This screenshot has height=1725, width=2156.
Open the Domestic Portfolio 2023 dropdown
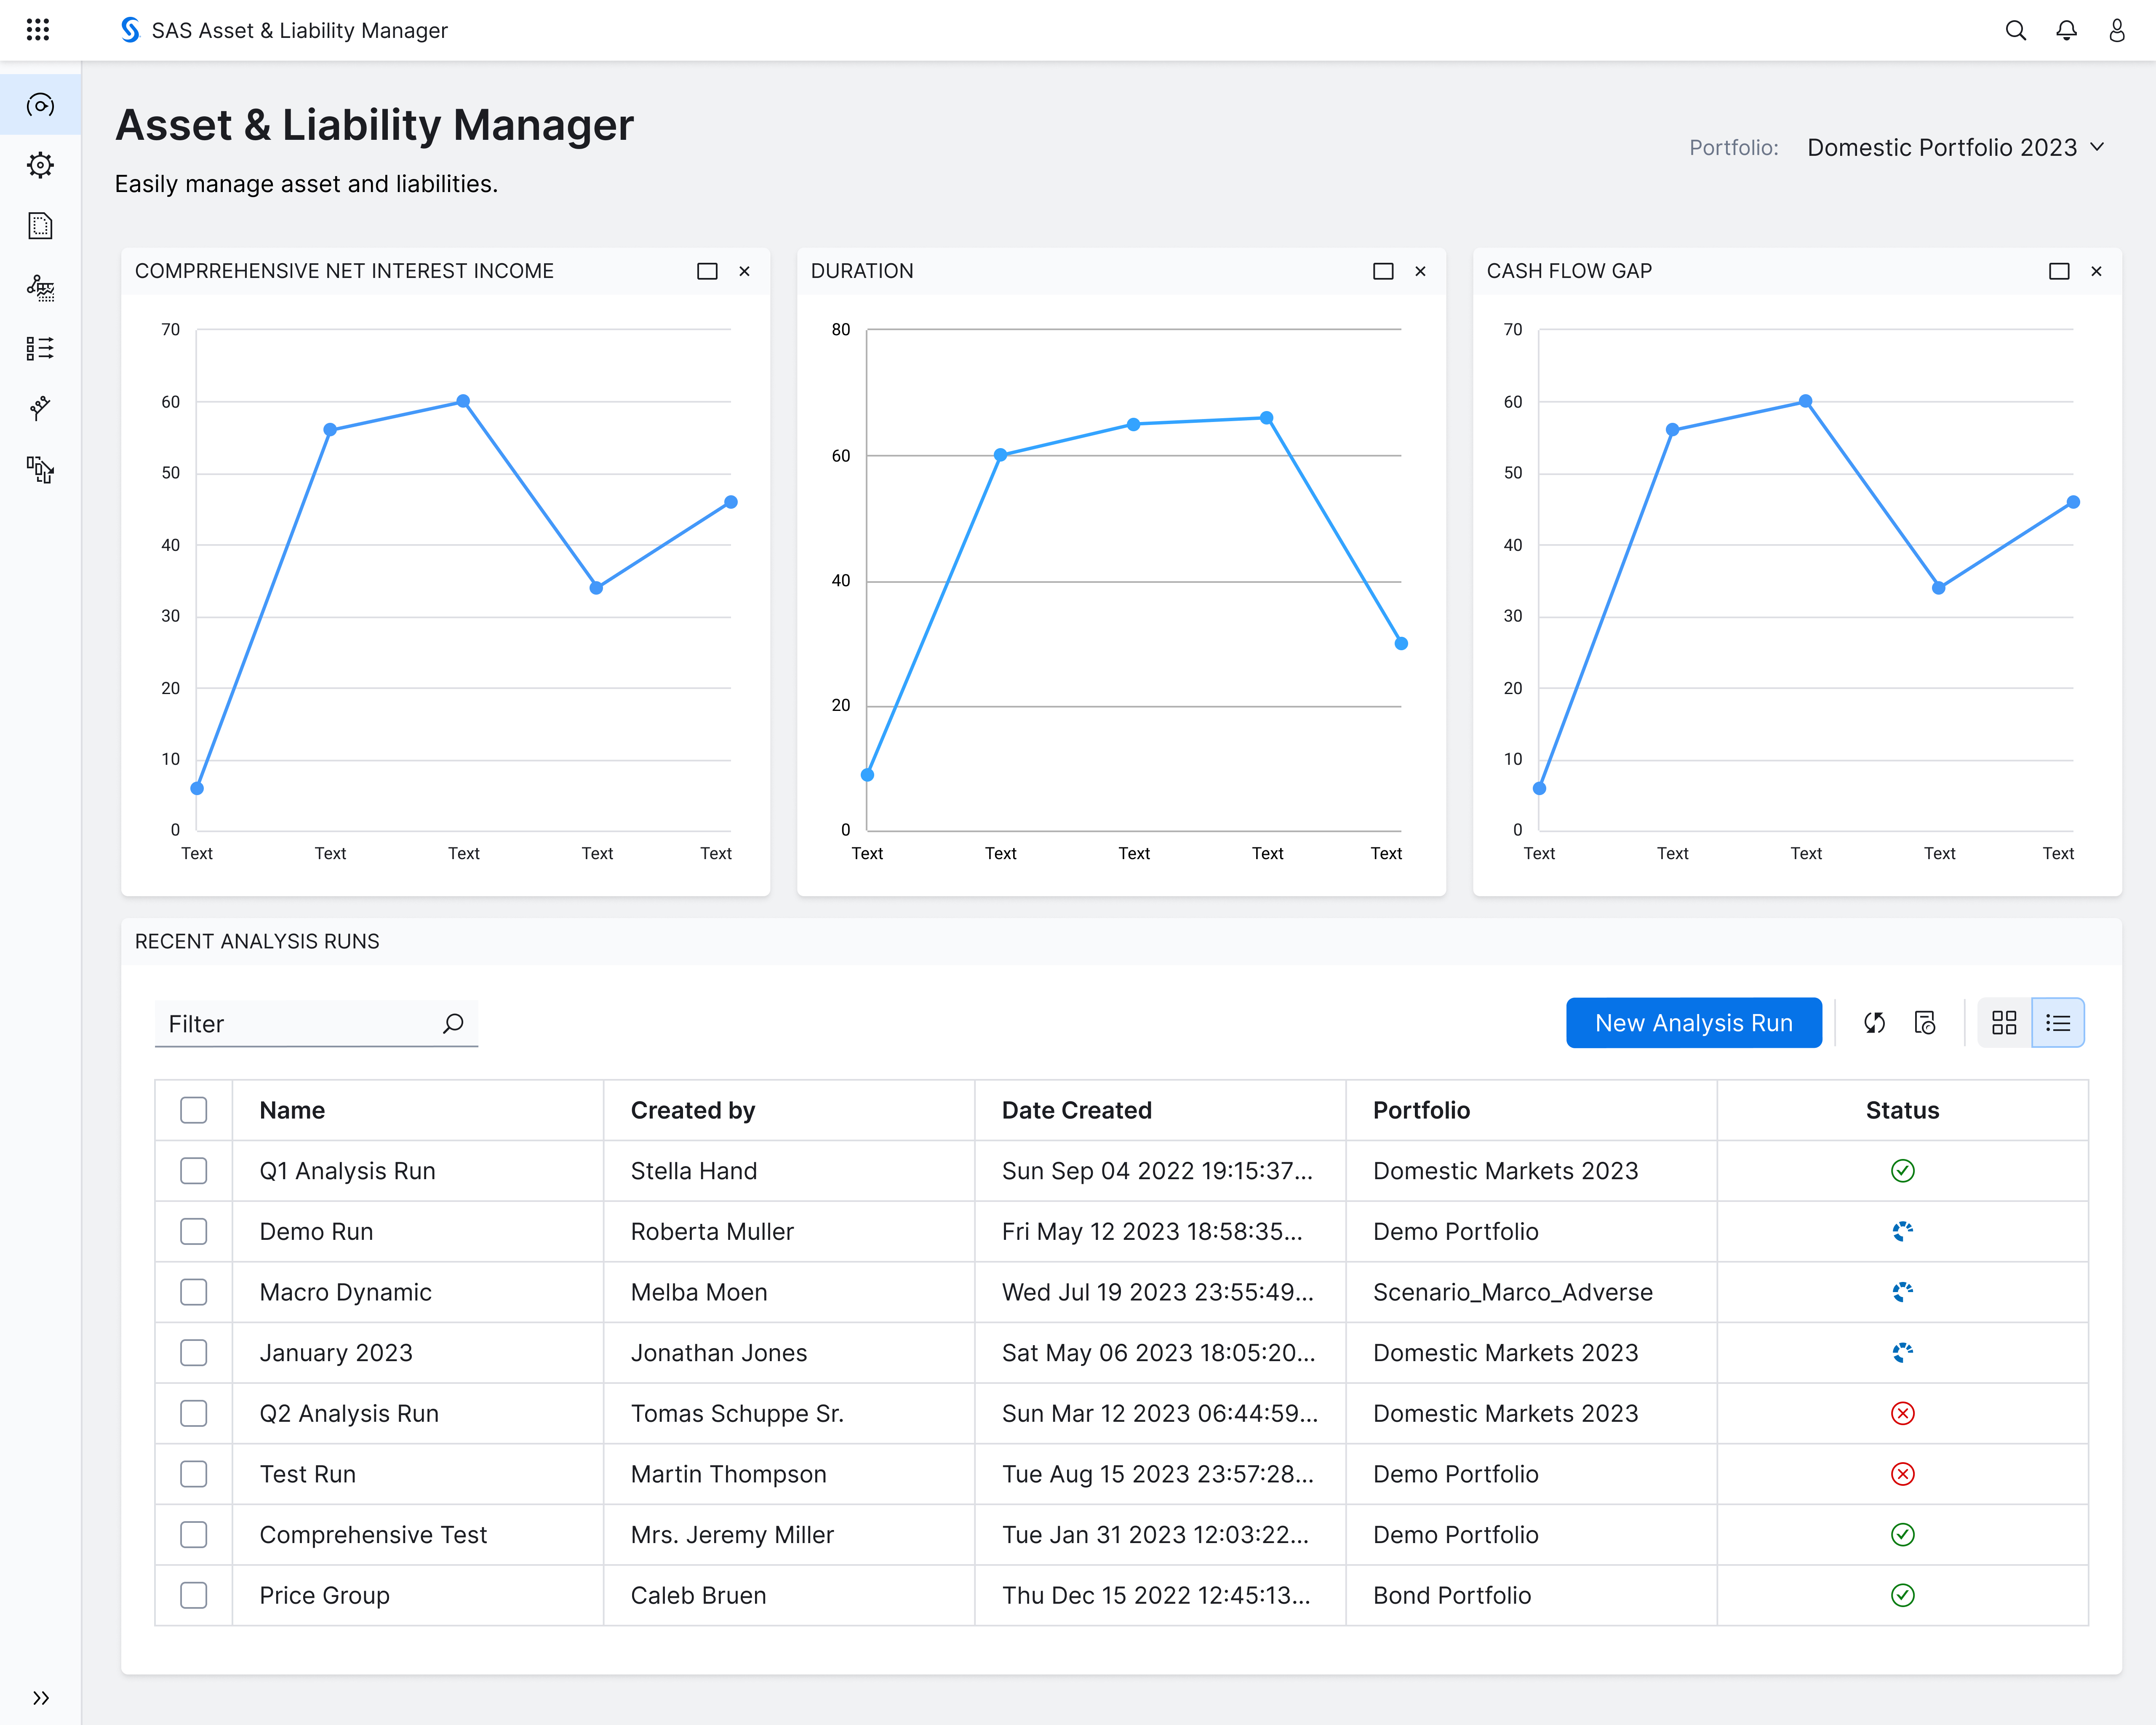point(1955,148)
